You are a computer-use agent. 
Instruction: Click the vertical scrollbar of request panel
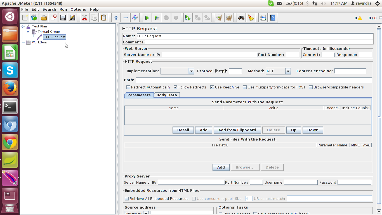click(379, 116)
